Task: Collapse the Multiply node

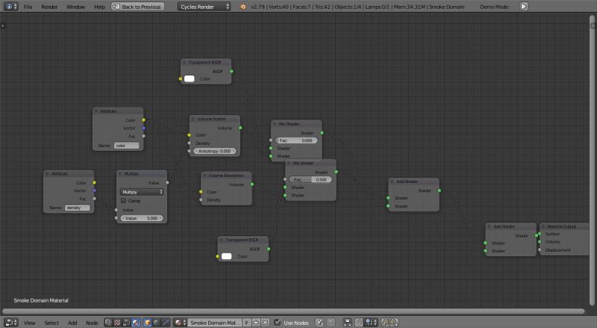Action: coord(120,173)
